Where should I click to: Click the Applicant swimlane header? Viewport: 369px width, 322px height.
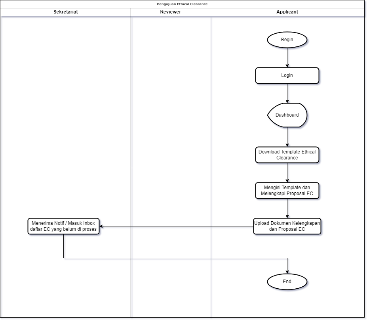pyautogui.click(x=287, y=12)
